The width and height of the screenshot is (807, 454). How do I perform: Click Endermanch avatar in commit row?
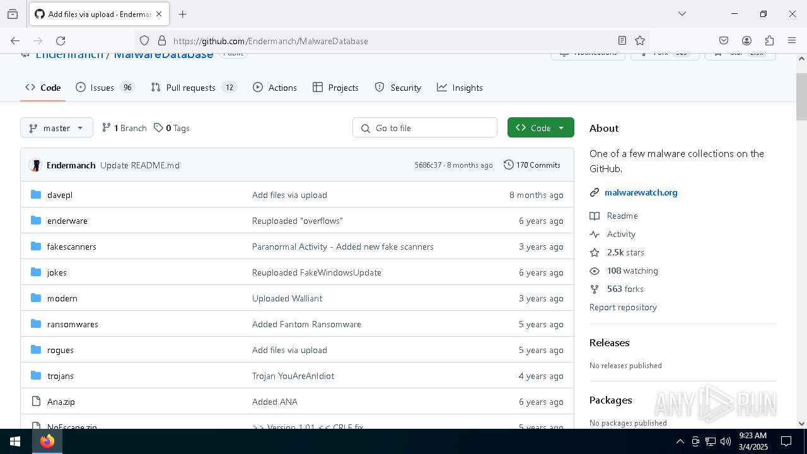(35, 165)
